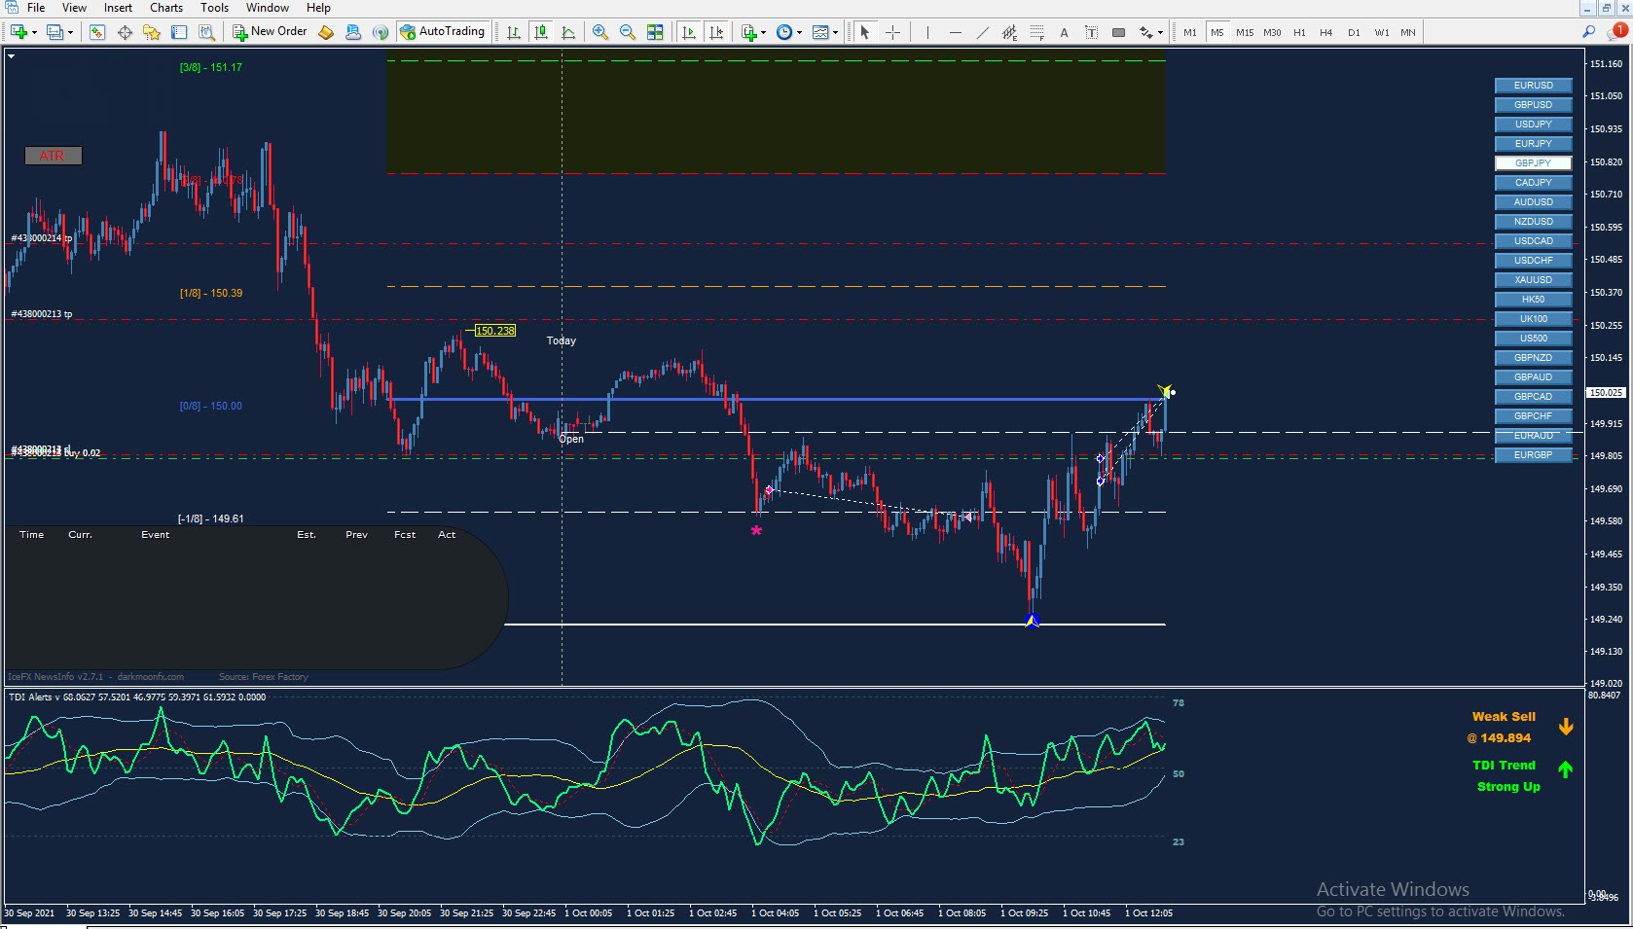1633x929 pixels.
Task: Open the Charts menu
Action: click(x=166, y=8)
